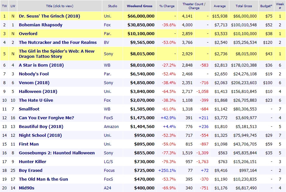
Task: Select the $66,000,000 weekend gross for The Grinch
Action: point(141,16)
